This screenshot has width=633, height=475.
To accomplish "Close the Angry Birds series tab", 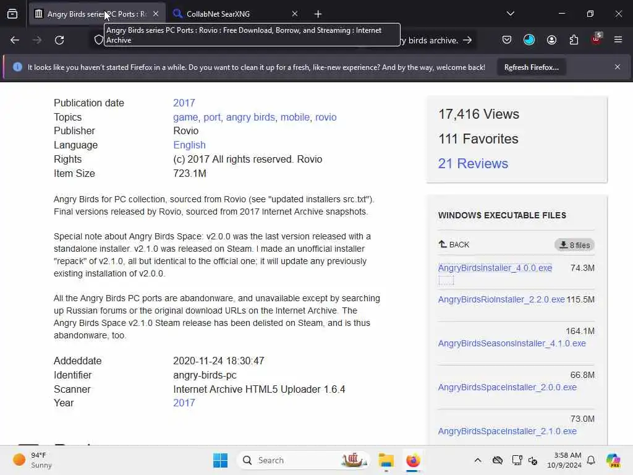I will [156, 14].
